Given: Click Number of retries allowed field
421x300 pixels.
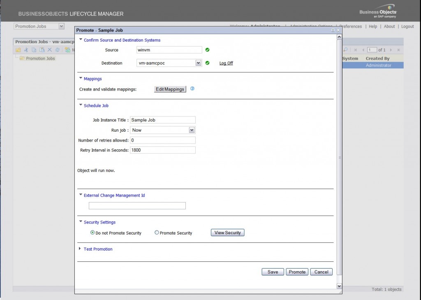Looking at the screenshot, I should [x=163, y=140].
